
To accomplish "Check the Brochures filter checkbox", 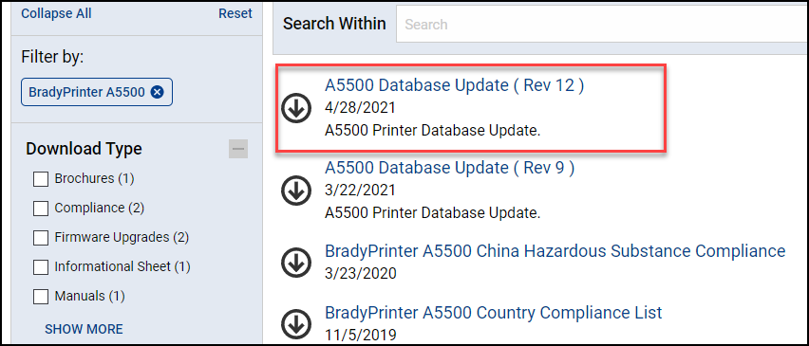I will point(41,179).
